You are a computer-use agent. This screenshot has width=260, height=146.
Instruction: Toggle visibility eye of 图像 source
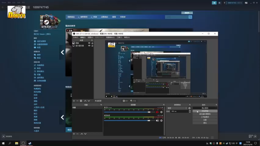tap(89, 43)
